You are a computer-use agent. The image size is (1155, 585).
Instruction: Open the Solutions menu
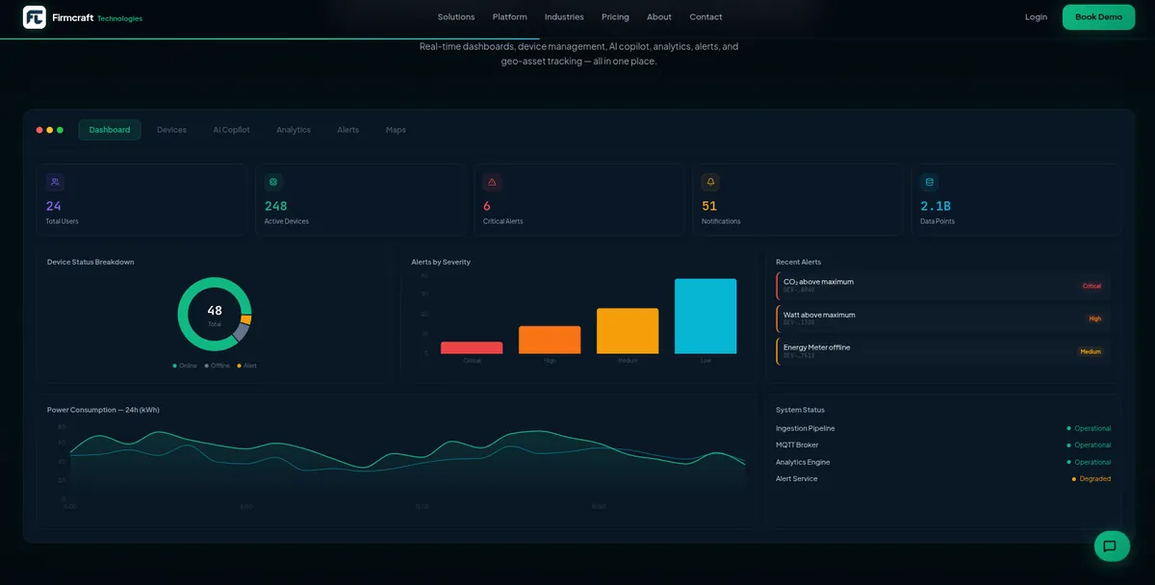(456, 17)
